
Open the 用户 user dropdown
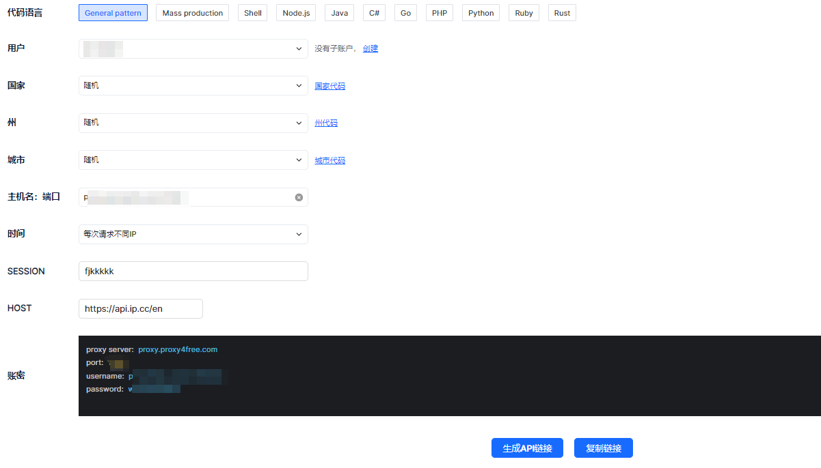pos(193,48)
